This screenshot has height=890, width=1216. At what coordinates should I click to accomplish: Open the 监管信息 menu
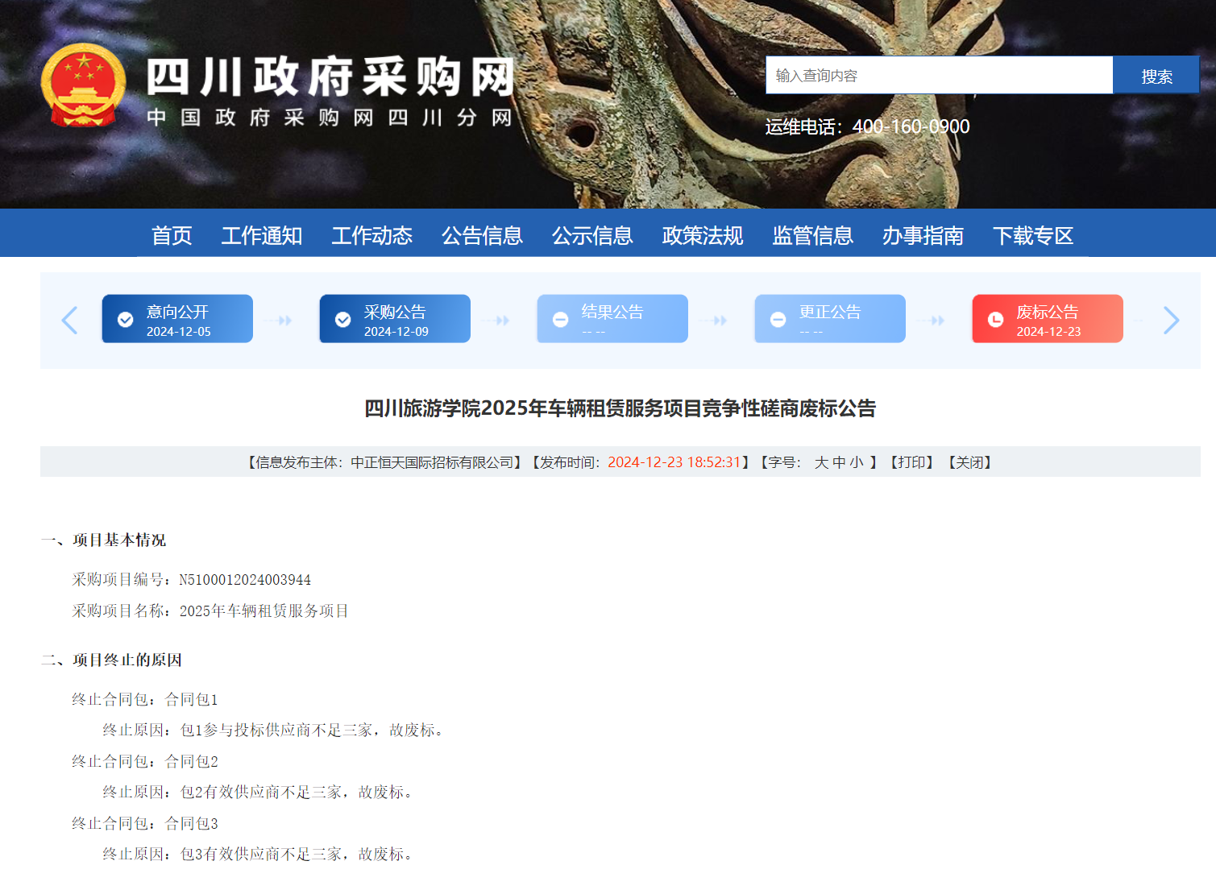point(813,235)
